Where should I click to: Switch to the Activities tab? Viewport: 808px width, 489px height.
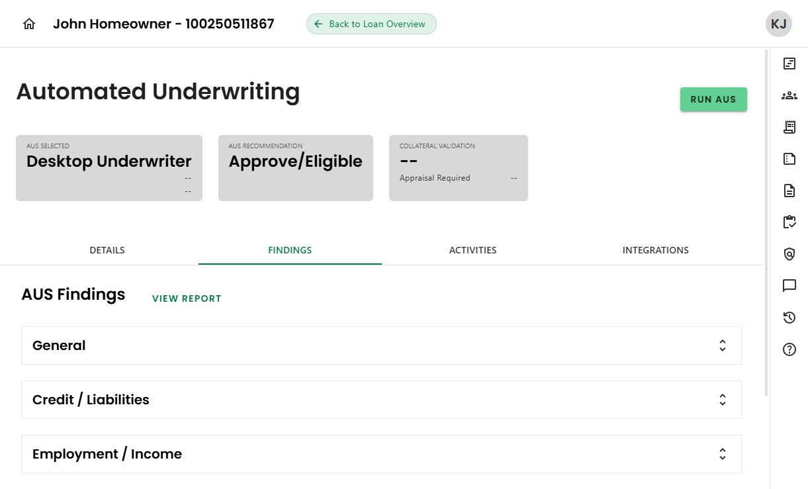tap(472, 250)
